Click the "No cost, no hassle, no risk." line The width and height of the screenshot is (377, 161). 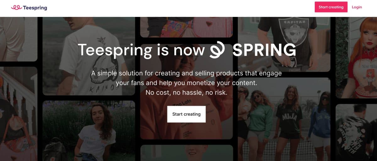186,93
